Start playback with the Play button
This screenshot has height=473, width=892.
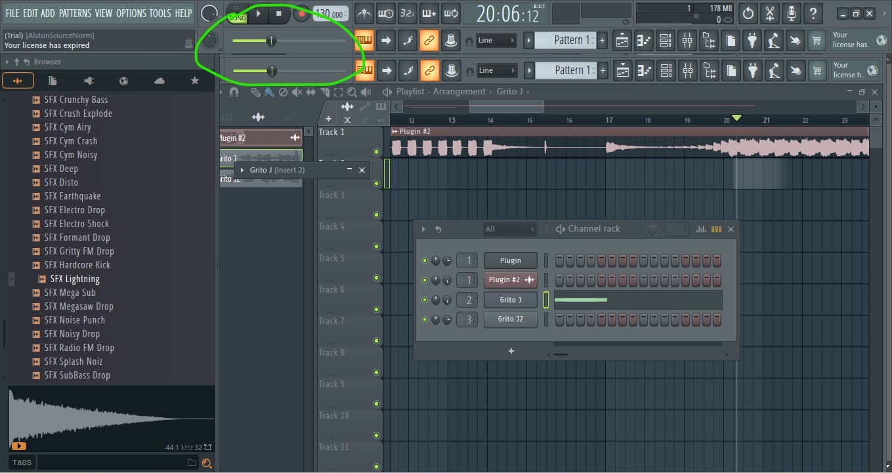click(259, 13)
